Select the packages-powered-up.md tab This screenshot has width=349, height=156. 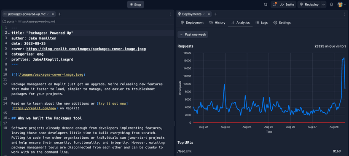pos(27,14)
